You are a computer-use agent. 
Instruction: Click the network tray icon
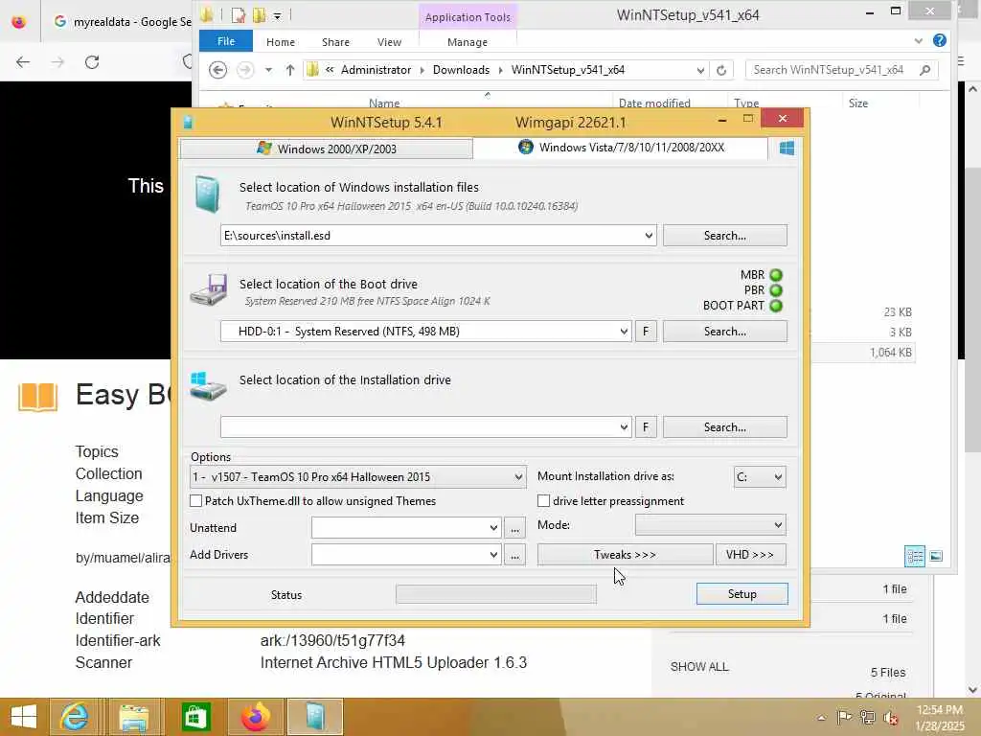[868, 717]
